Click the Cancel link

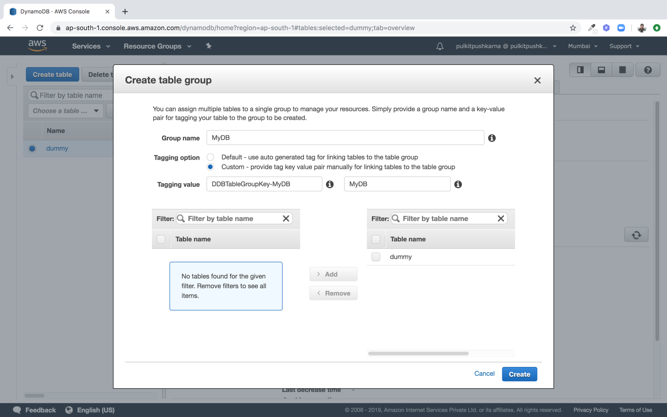coord(484,373)
